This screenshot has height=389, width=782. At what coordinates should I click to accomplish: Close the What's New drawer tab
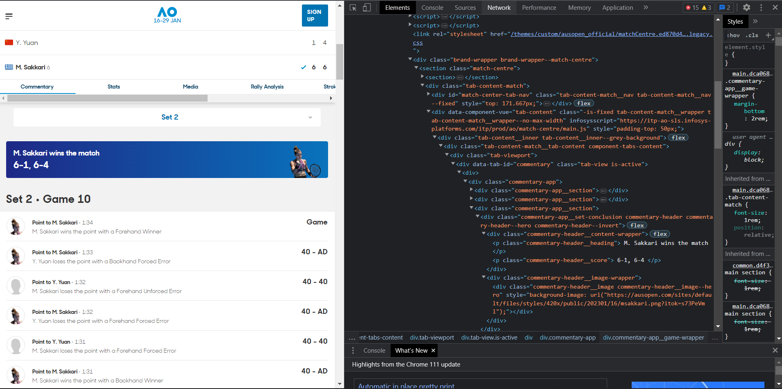click(433, 350)
